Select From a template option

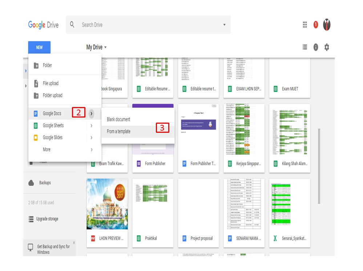(138, 132)
